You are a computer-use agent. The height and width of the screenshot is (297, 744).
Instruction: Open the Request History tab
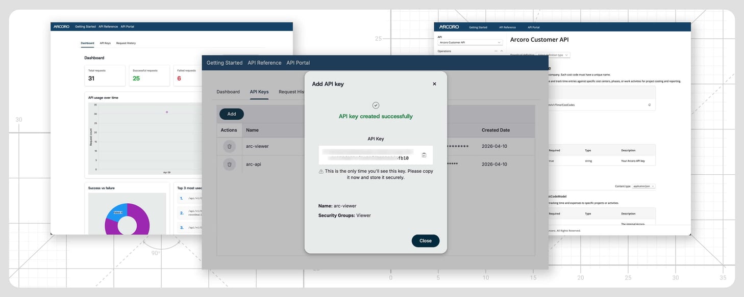click(292, 92)
